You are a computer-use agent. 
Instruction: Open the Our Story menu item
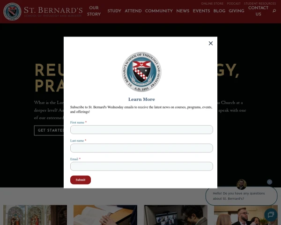pyautogui.click(x=94, y=11)
